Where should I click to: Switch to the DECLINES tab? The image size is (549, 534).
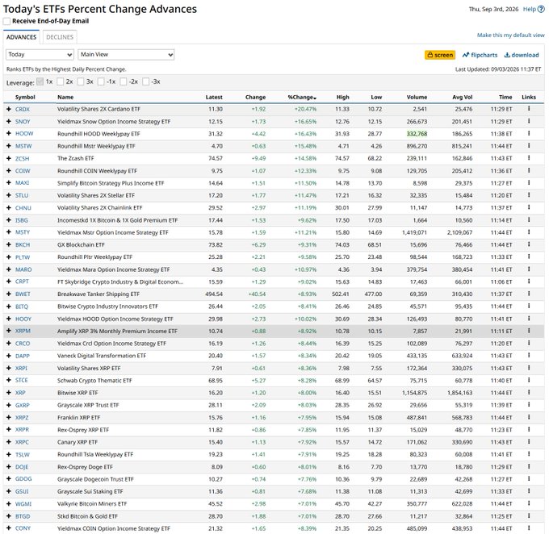[60, 37]
